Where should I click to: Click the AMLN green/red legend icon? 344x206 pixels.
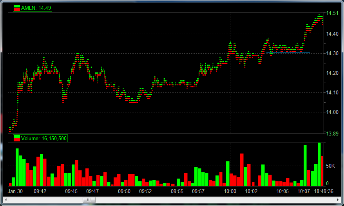(17, 8)
